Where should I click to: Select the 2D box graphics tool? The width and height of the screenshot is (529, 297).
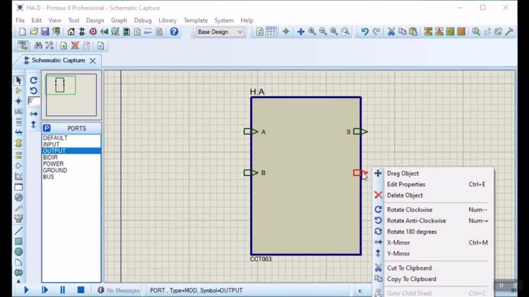(x=19, y=241)
